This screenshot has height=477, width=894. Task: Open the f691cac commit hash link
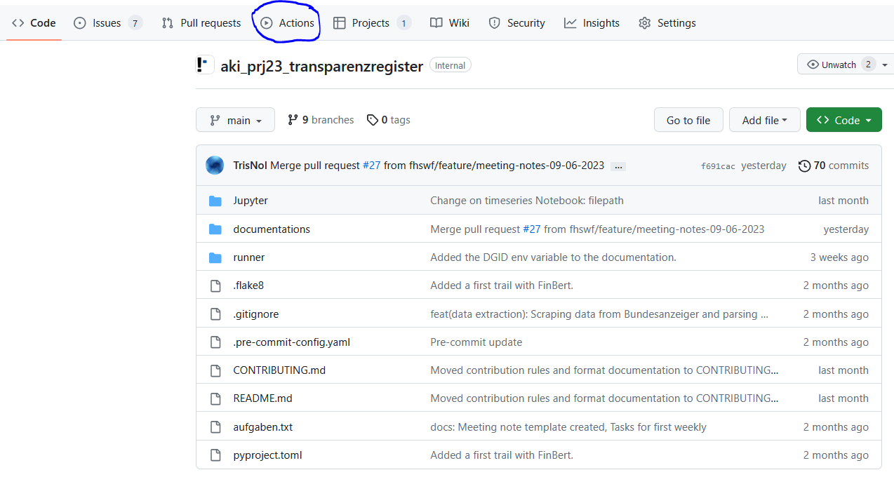pos(718,166)
